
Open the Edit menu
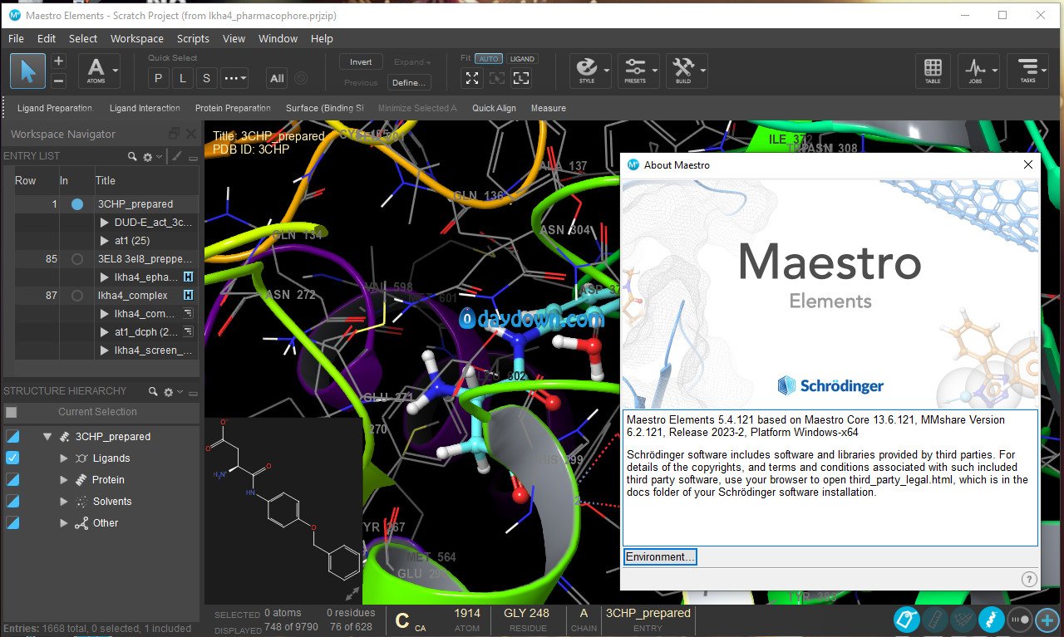[x=47, y=38]
